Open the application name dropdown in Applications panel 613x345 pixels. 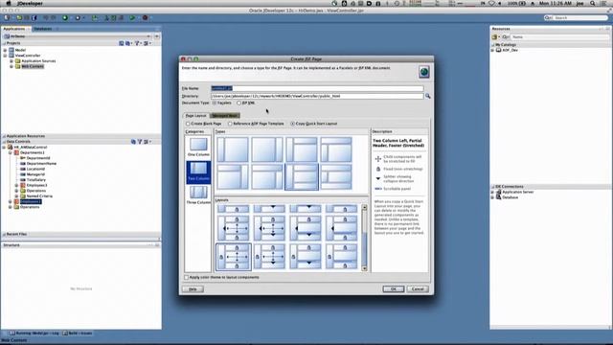click(x=148, y=36)
